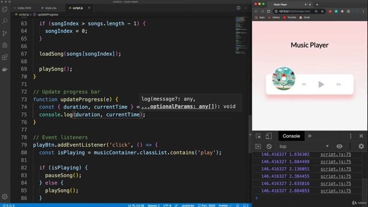
Task: Create a live expression with eye icon
Action: 339,147
